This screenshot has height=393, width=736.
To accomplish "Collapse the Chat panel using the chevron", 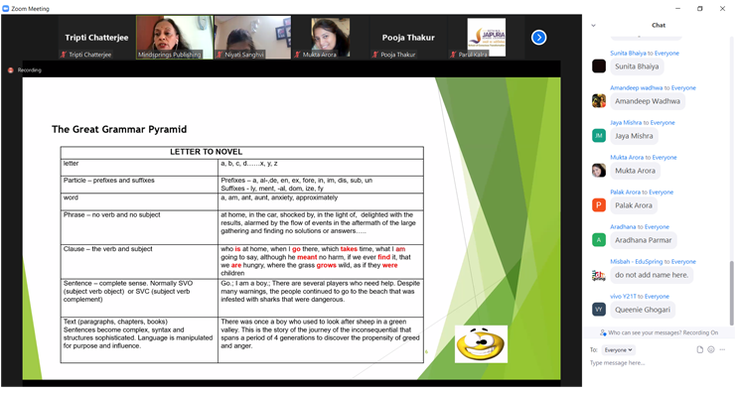I will tap(593, 26).
